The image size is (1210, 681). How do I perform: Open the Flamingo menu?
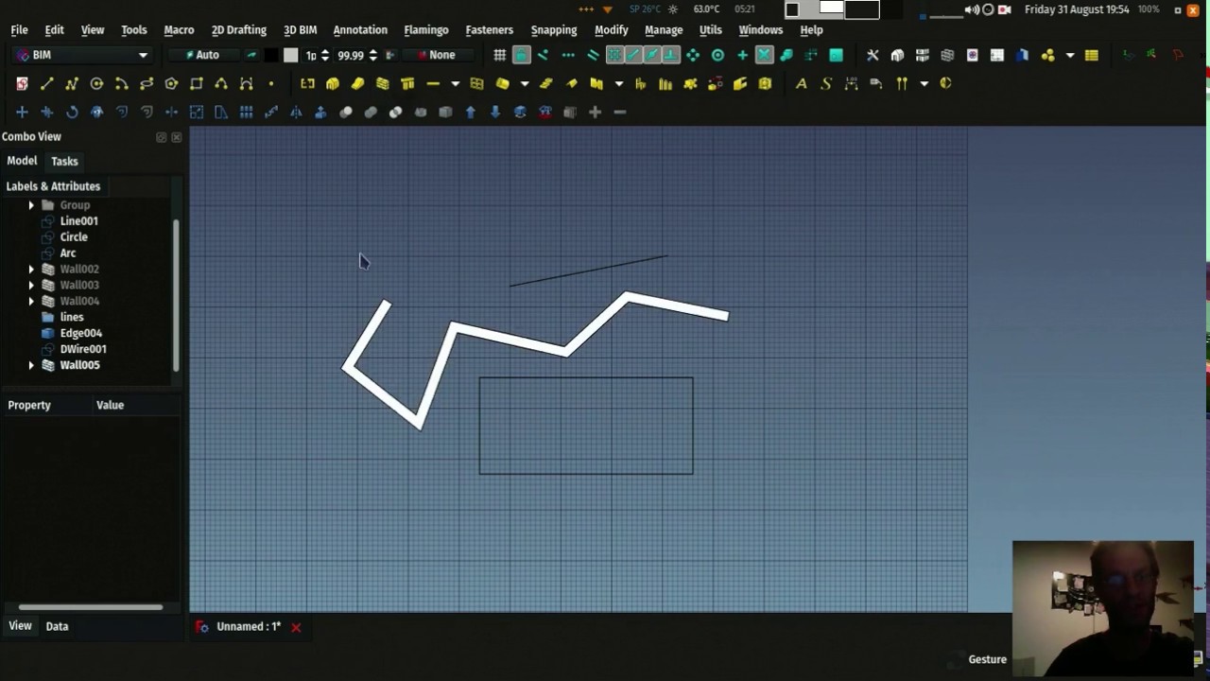pyautogui.click(x=426, y=30)
